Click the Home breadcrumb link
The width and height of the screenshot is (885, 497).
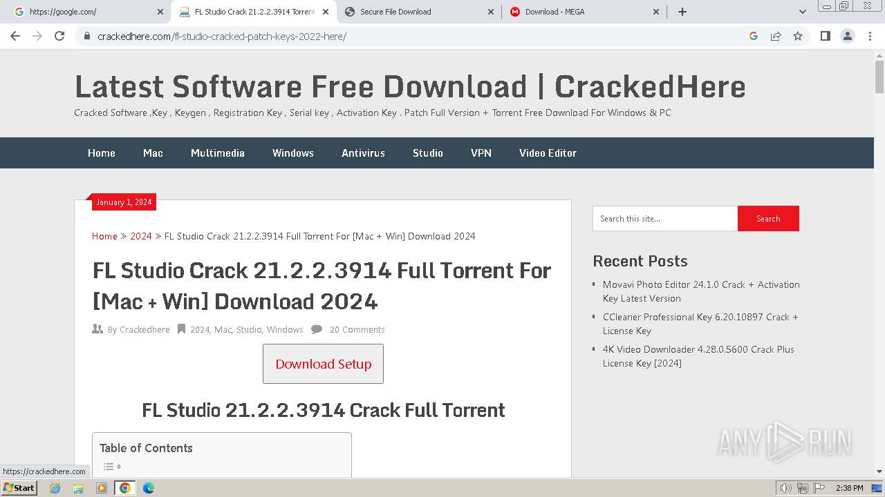[104, 236]
